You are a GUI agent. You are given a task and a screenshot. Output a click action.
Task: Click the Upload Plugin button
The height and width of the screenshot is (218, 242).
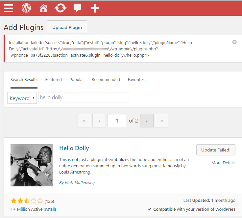coord(67,27)
